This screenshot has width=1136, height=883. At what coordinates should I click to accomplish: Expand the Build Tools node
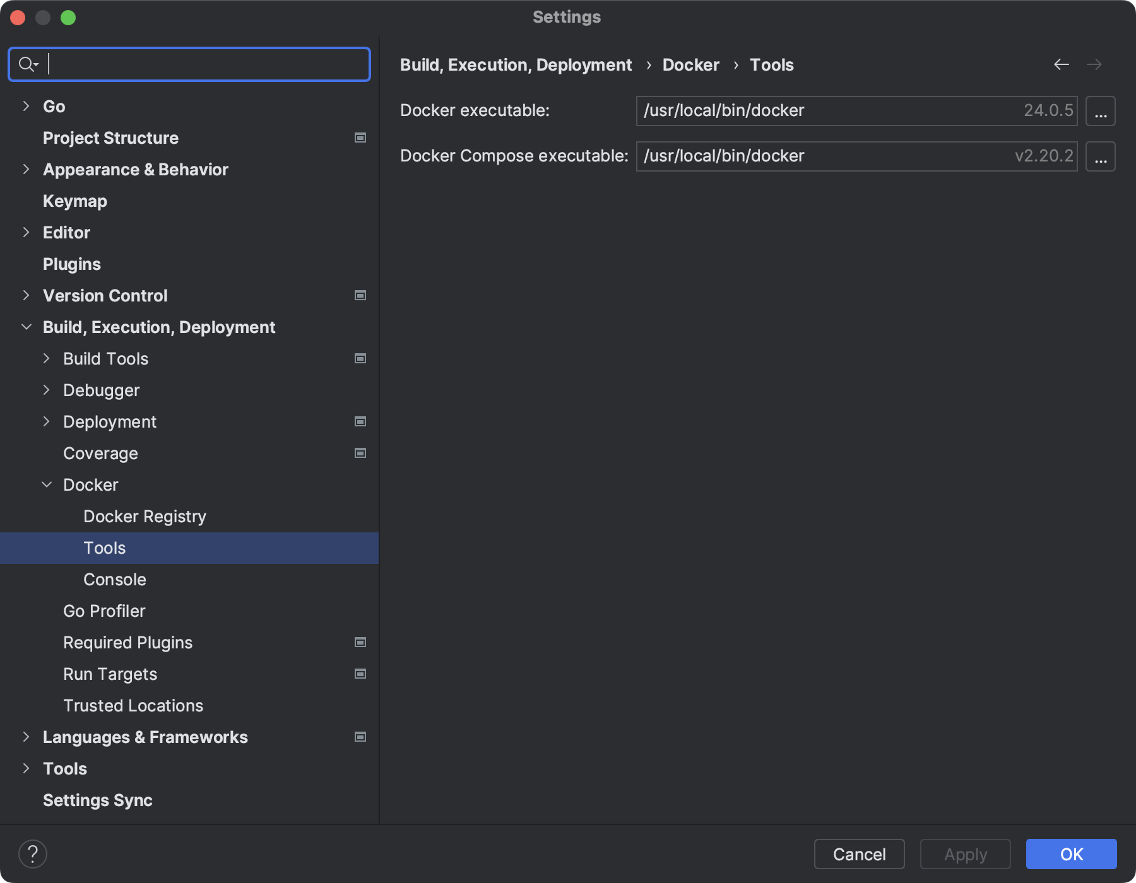(x=46, y=358)
